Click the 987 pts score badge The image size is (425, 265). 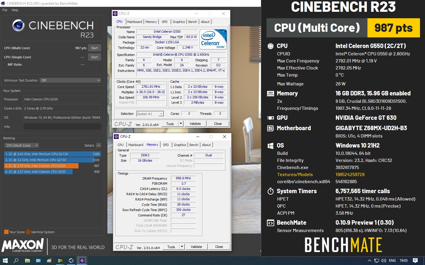pos(393,28)
